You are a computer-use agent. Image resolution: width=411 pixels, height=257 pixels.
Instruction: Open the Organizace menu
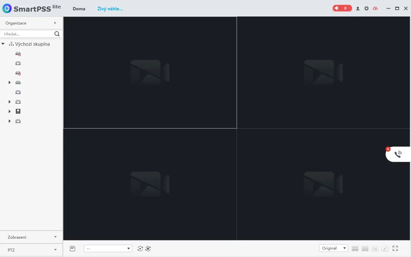31,23
